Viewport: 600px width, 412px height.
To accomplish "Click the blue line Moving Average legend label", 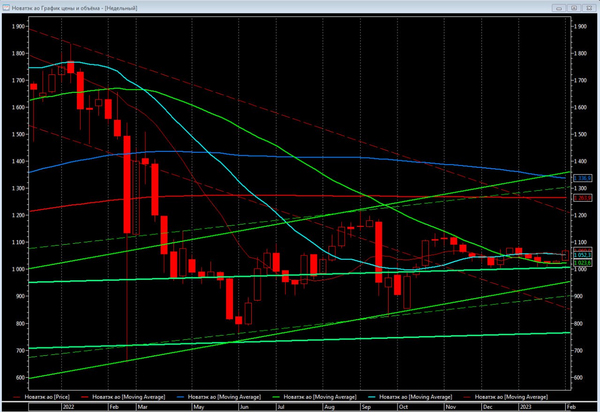I will click(x=224, y=397).
